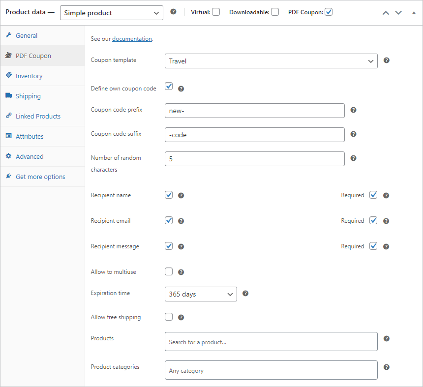
Task: Move Product data panel up with arrow
Action: (x=386, y=13)
